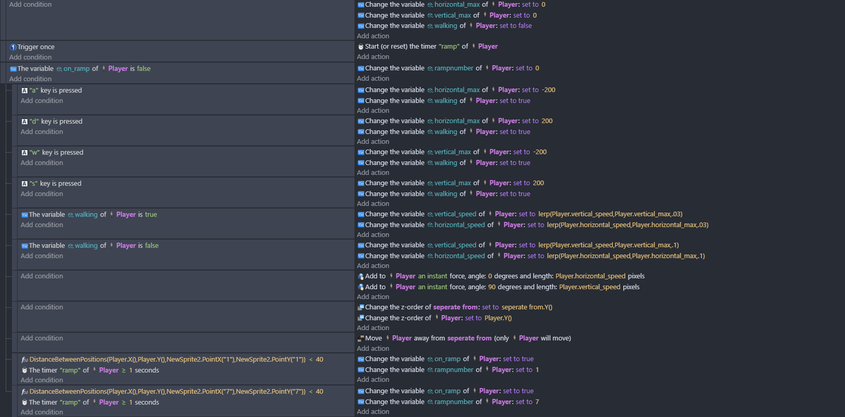The width and height of the screenshot is (845, 417).
Task: Select the -200 value for horizontal_max
Action: point(548,90)
